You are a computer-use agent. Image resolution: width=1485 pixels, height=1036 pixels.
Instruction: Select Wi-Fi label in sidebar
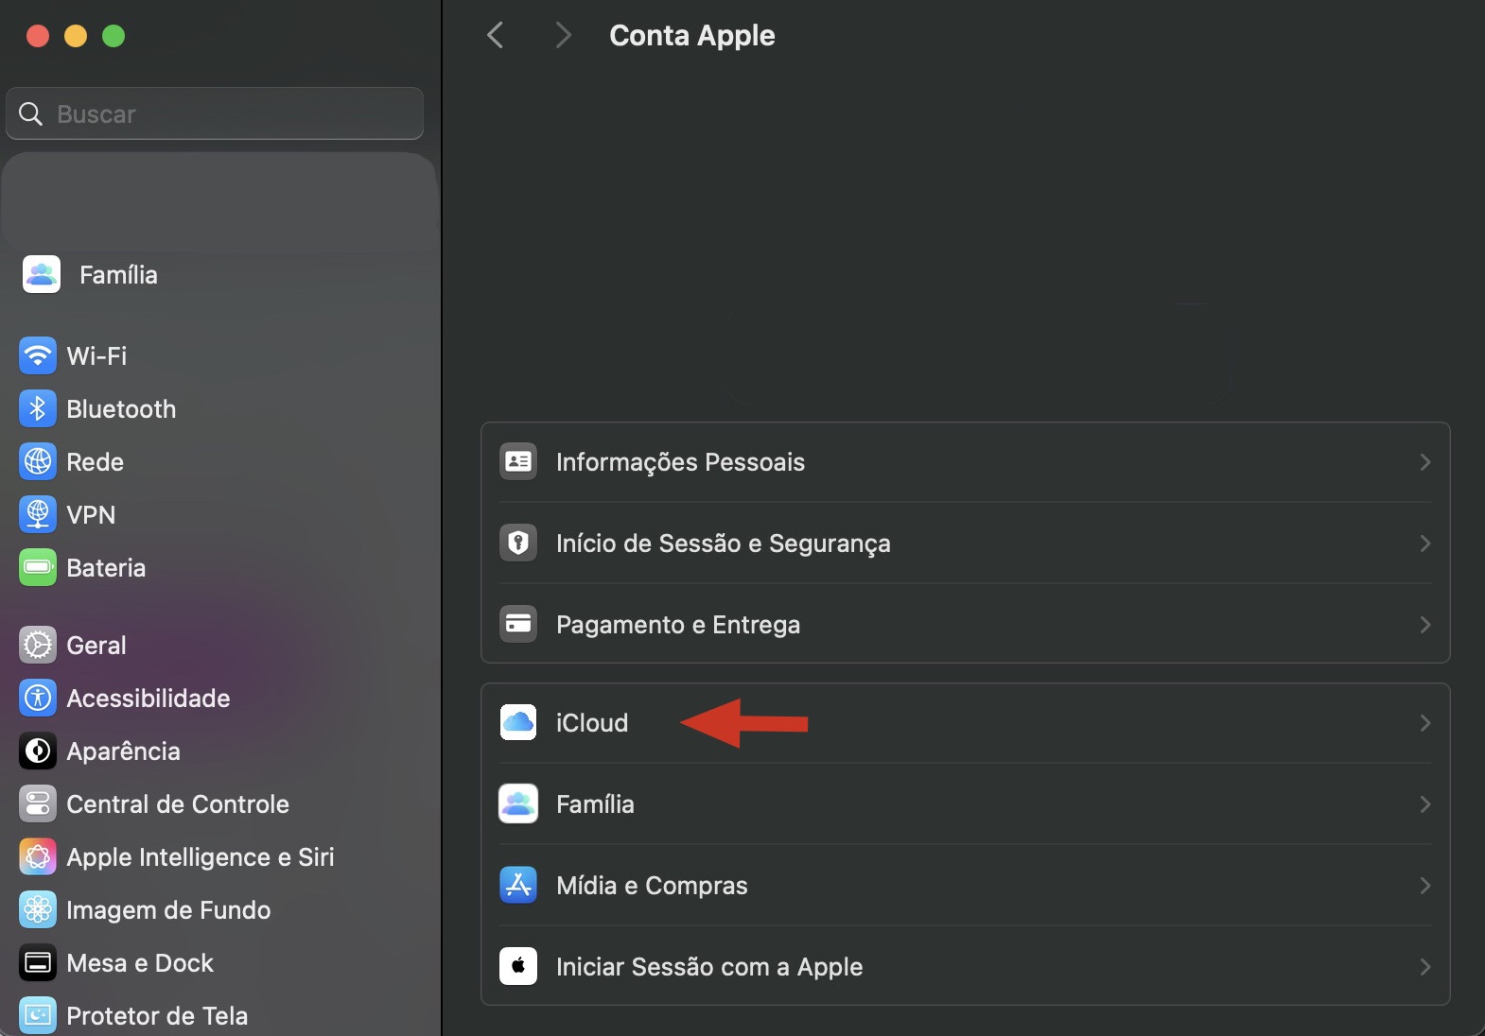[96, 355]
